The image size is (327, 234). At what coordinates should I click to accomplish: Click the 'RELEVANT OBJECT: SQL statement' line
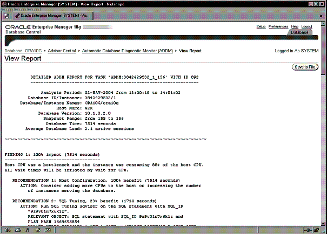tap(105, 217)
